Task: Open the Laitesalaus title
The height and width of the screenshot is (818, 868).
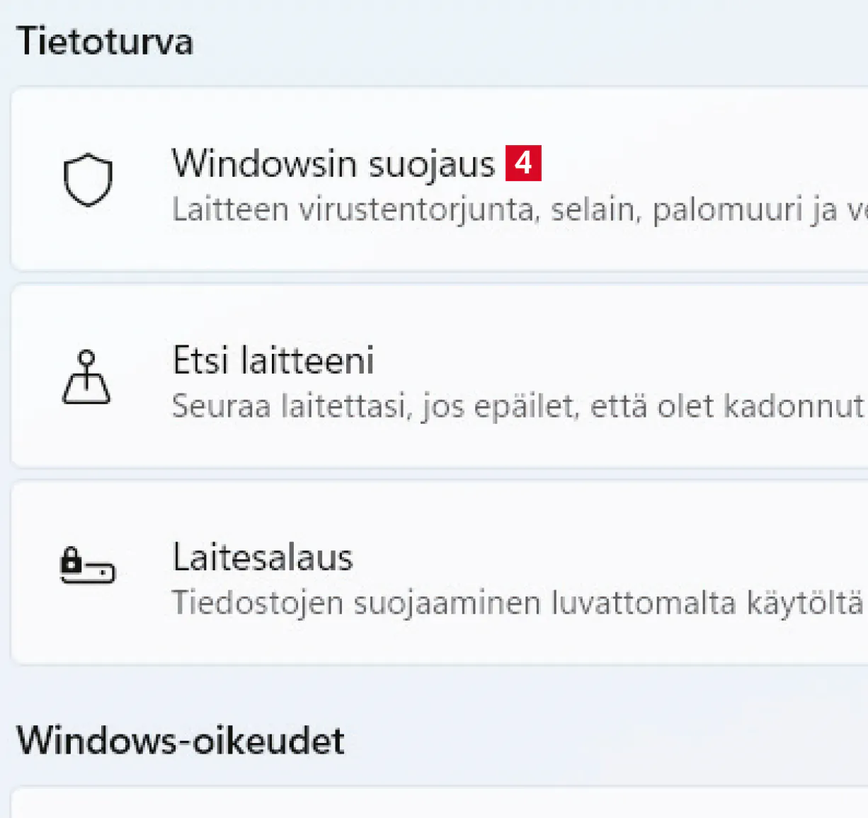Action: 263,558
